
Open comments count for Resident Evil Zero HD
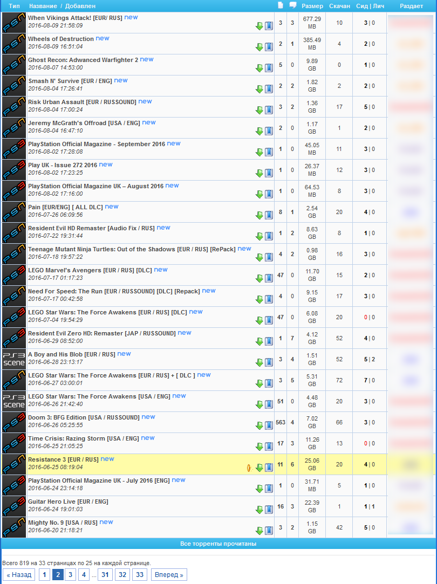click(x=292, y=338)
